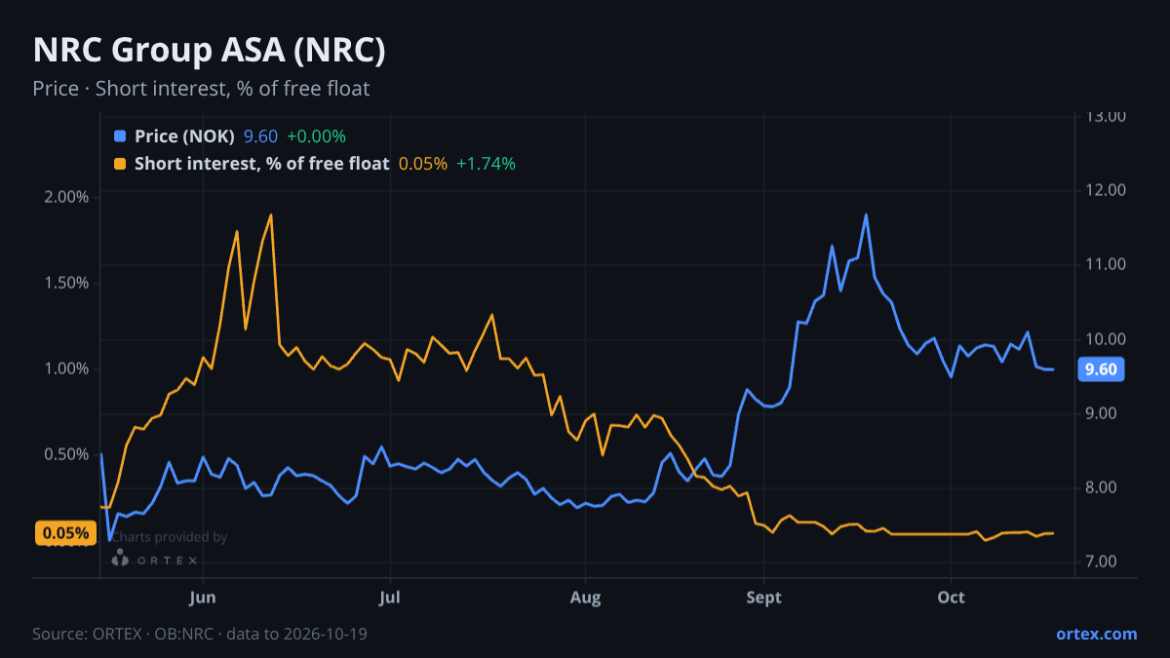Click the +1.74% short interest change
The height and width of the screenshot is (658, 1170).
[x=486, y=164]
